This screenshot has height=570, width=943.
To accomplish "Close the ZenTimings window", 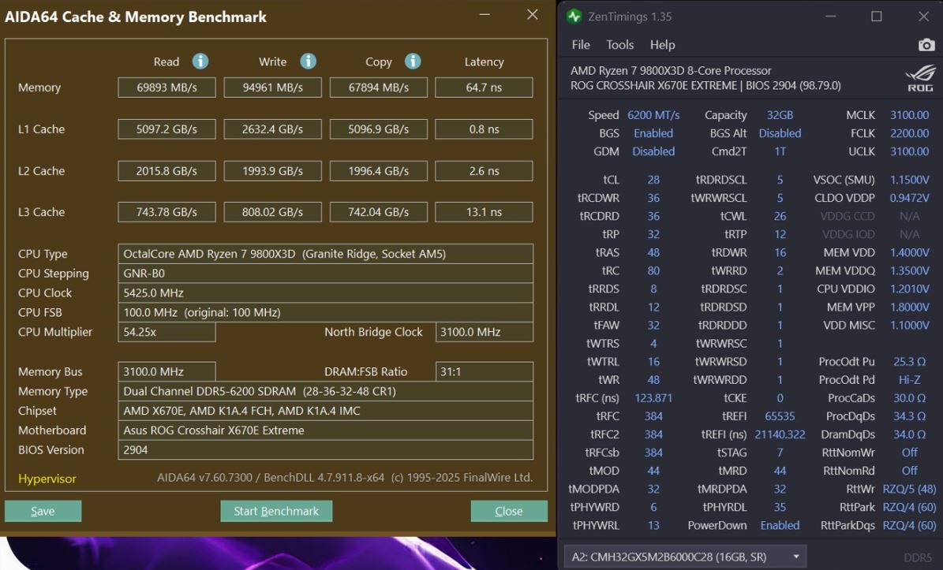I will pos(923,17).
